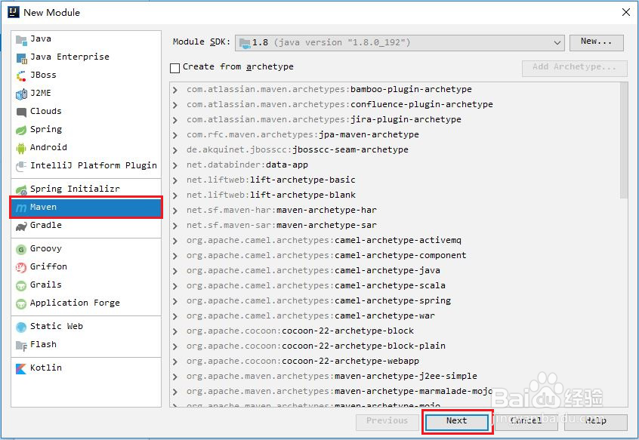Viewport: 639px width, 440px height.
Task: Expand camel-archetype-war entry
Action: click(x=174, y=316)
